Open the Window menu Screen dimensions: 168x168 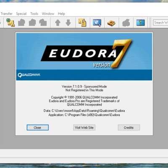(48, 13)
